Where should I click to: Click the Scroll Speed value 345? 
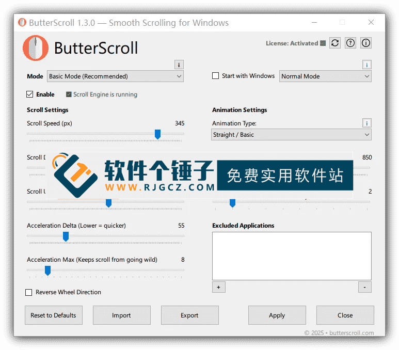[x=180, y=123]
